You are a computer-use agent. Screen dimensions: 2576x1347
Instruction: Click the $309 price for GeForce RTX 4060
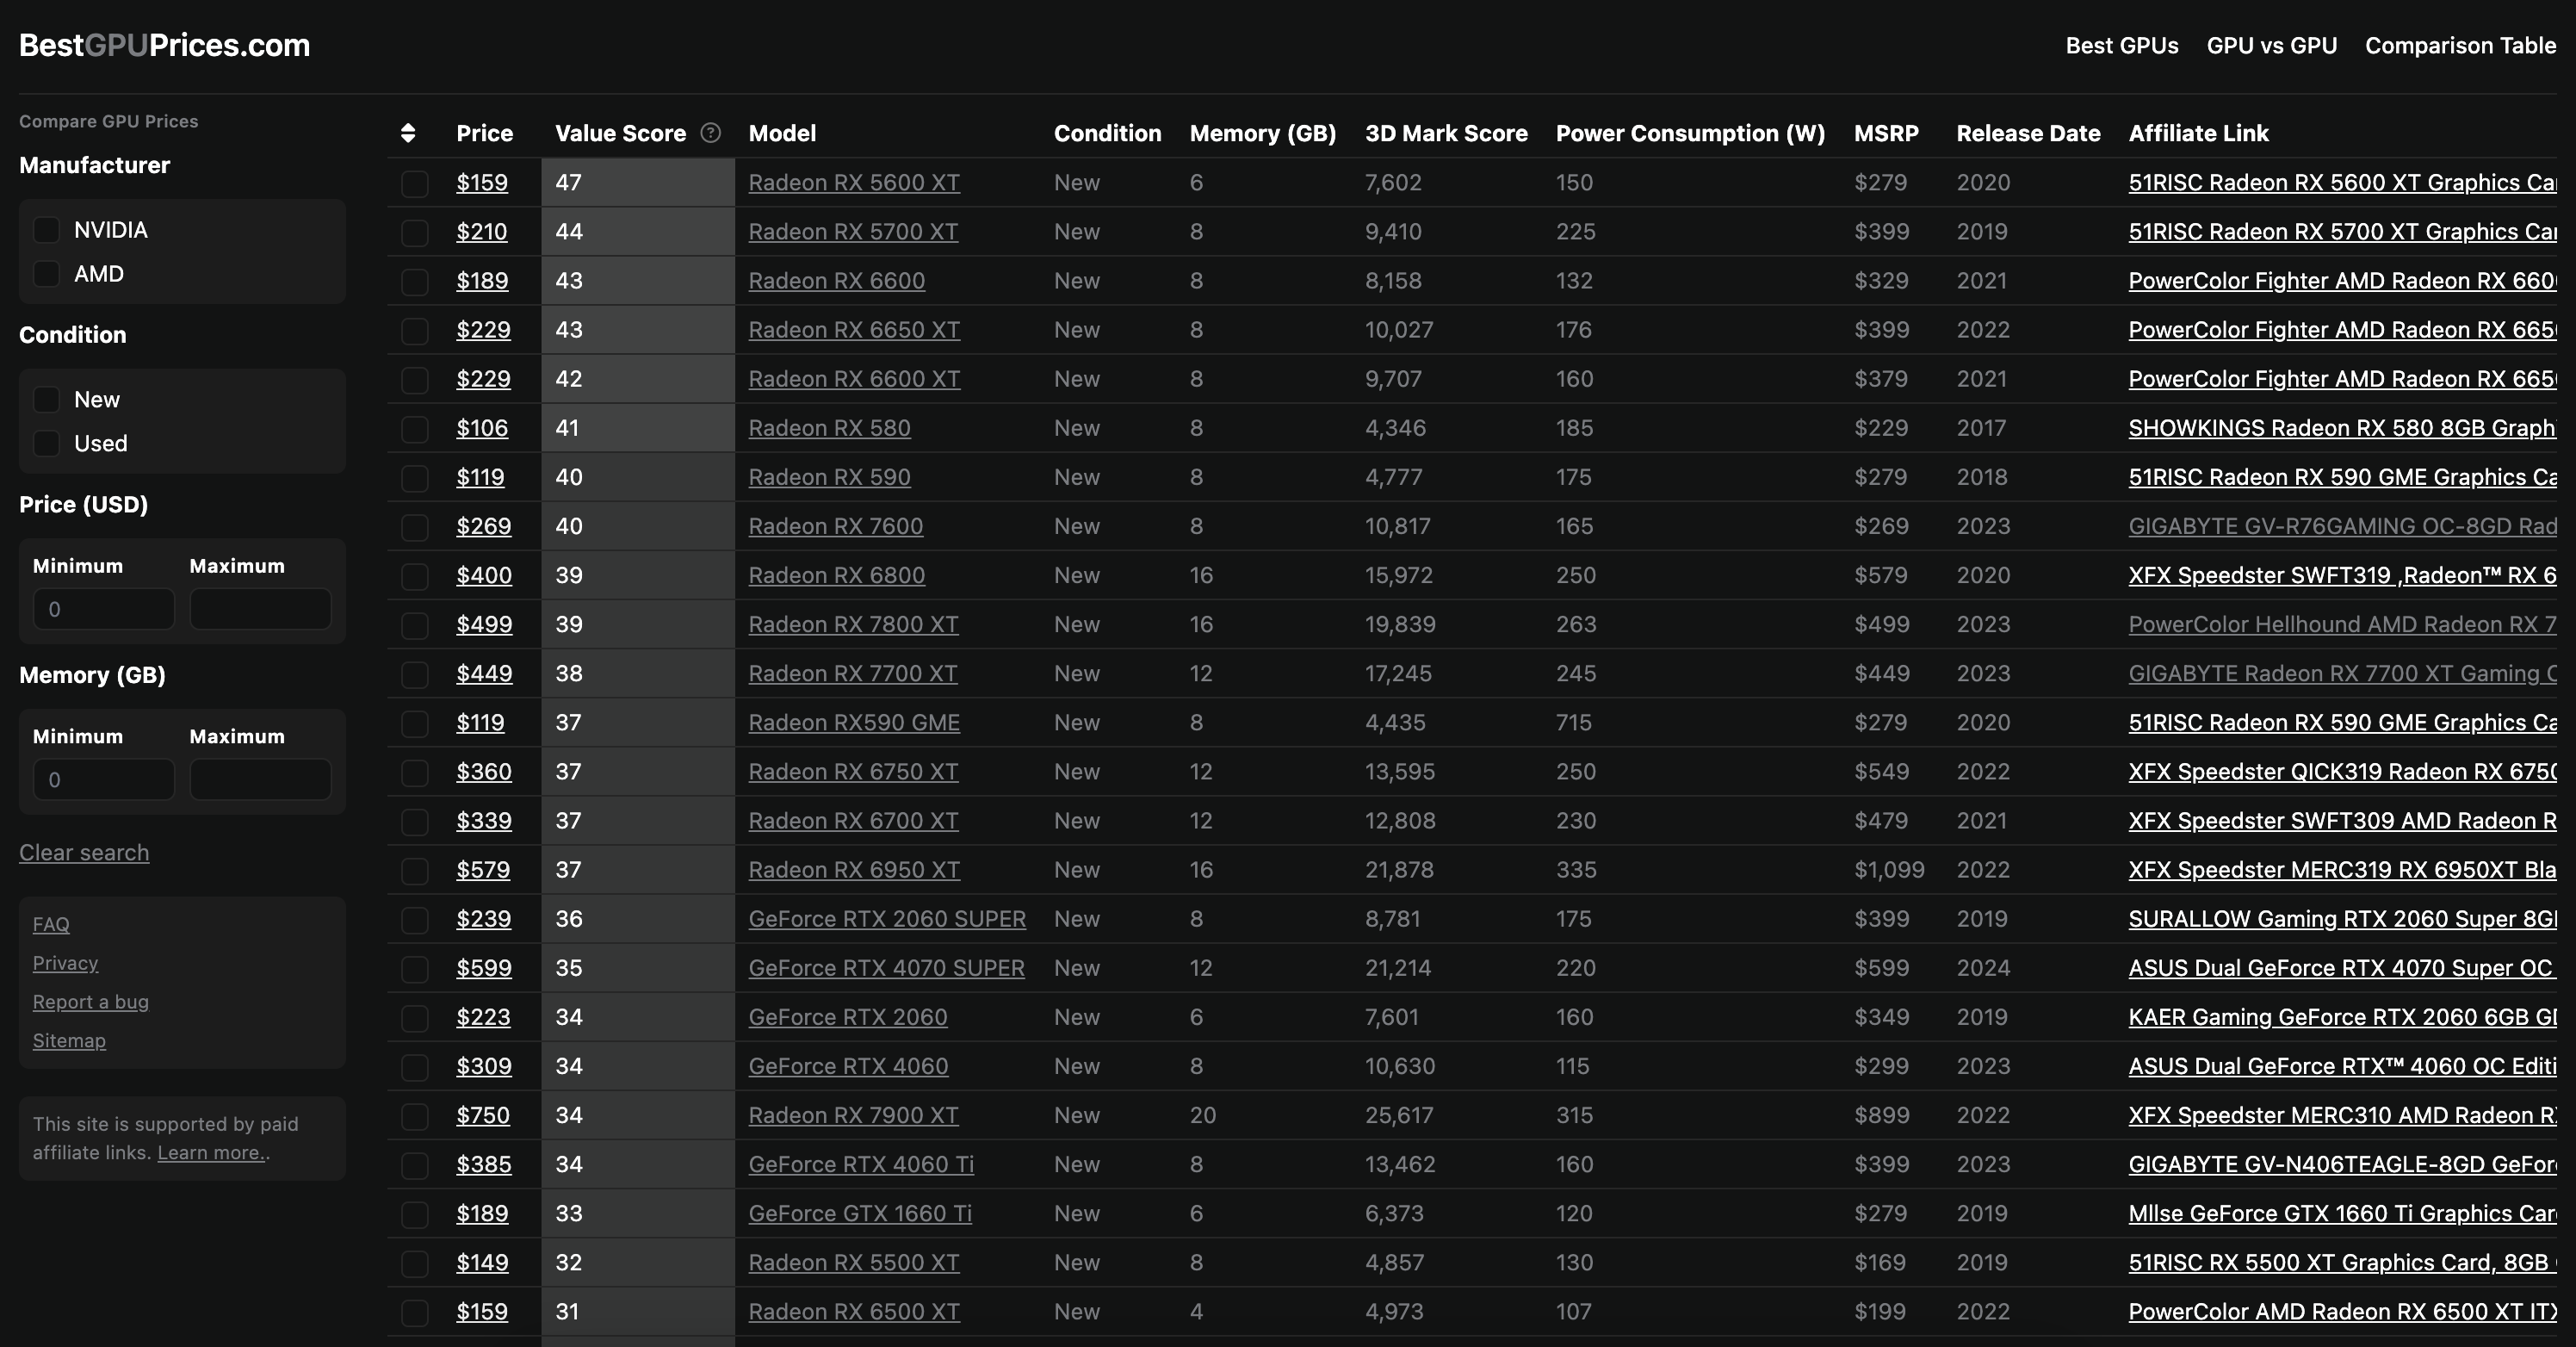pyautogui.click(x=484, y=1066)
